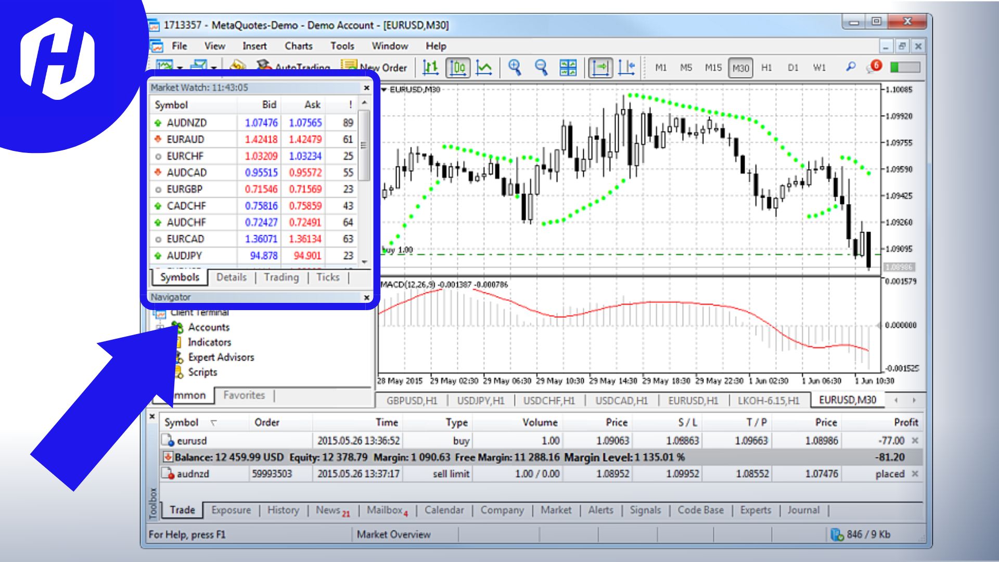
Task: Close the eurusd buy position
Action: click(x=915, y=441)
